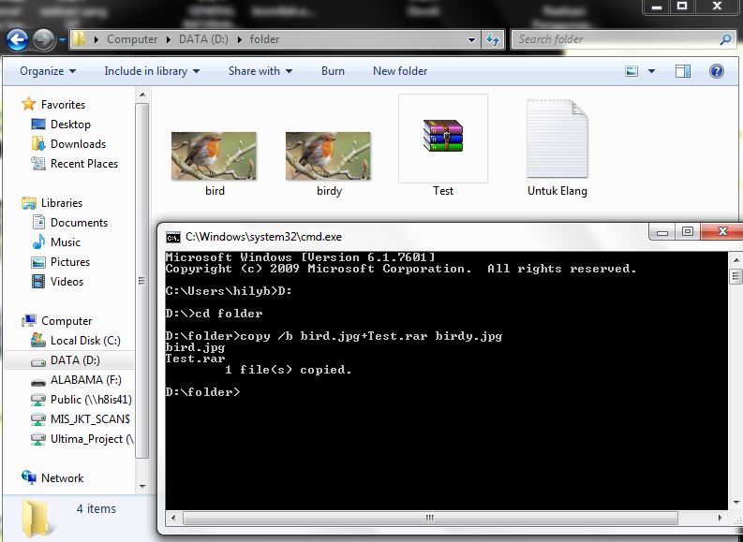Screen dimensions: 743x542
Task: Click the cmd.exe title bar icon
Action: pos(173,237)
